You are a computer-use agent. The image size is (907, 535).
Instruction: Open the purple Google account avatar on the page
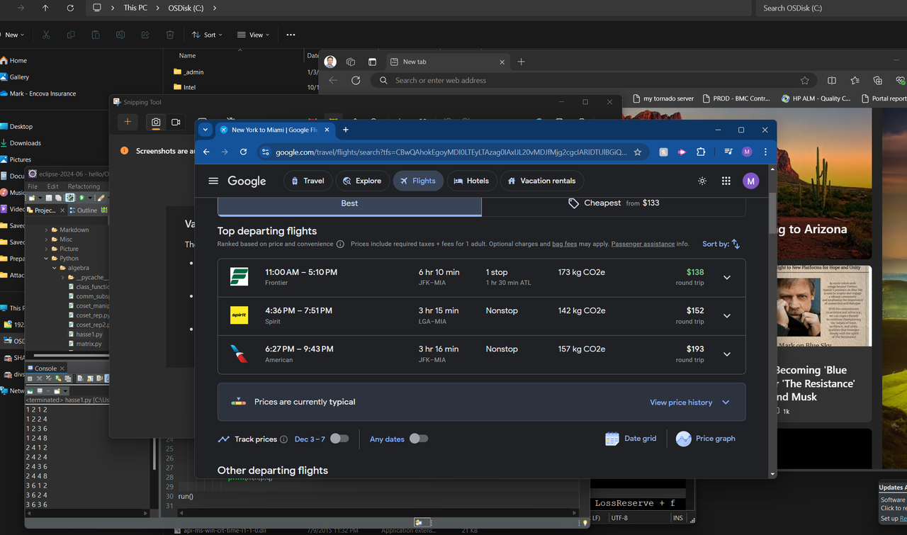tap(750, 181)
